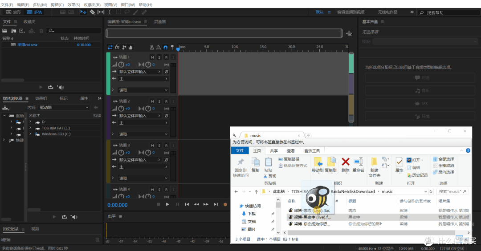The height and width of the screenshot is (251, 481).
Task: Click the Import File icon in Files panel
Action: 13,31
